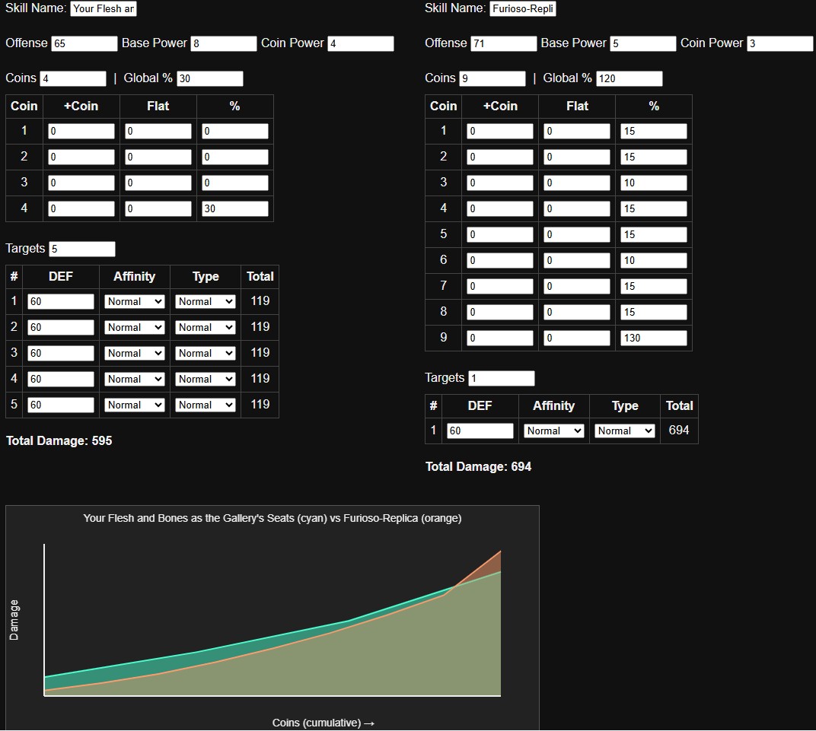816x731 pixels.
Task: Click left coin 4 percent field showing 30
Action: 235,209
